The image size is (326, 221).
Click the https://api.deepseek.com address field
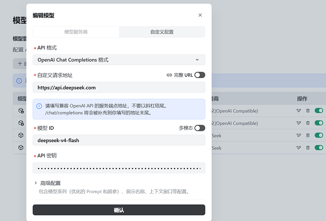point(119,87)
